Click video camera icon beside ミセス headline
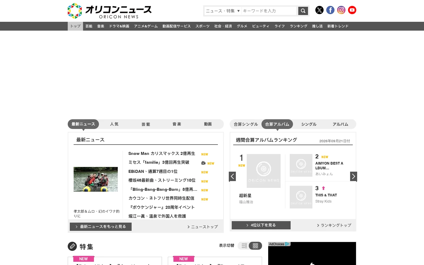This screenshot has width=424, height=265. point(203,163)
